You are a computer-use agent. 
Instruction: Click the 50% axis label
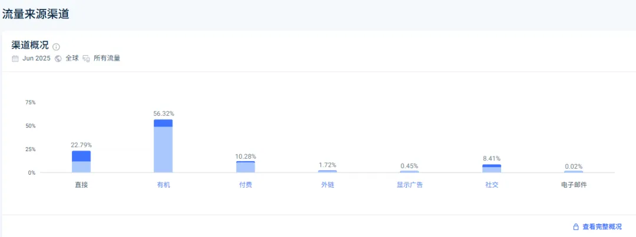pyautogui.click(x=31, y=126)
